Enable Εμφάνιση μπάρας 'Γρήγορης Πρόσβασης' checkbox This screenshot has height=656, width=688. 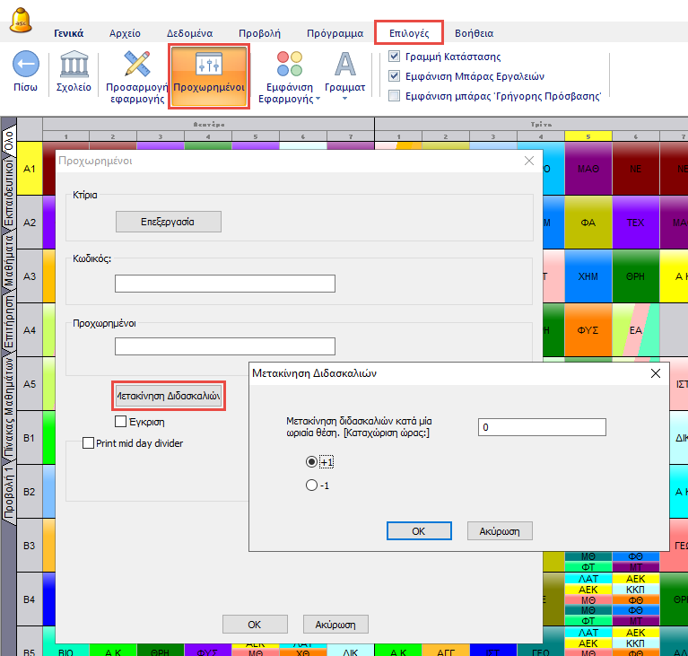click(395, 95)
